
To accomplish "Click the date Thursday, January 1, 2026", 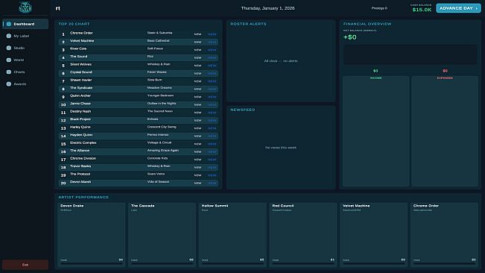I will [x=268, y=8].
